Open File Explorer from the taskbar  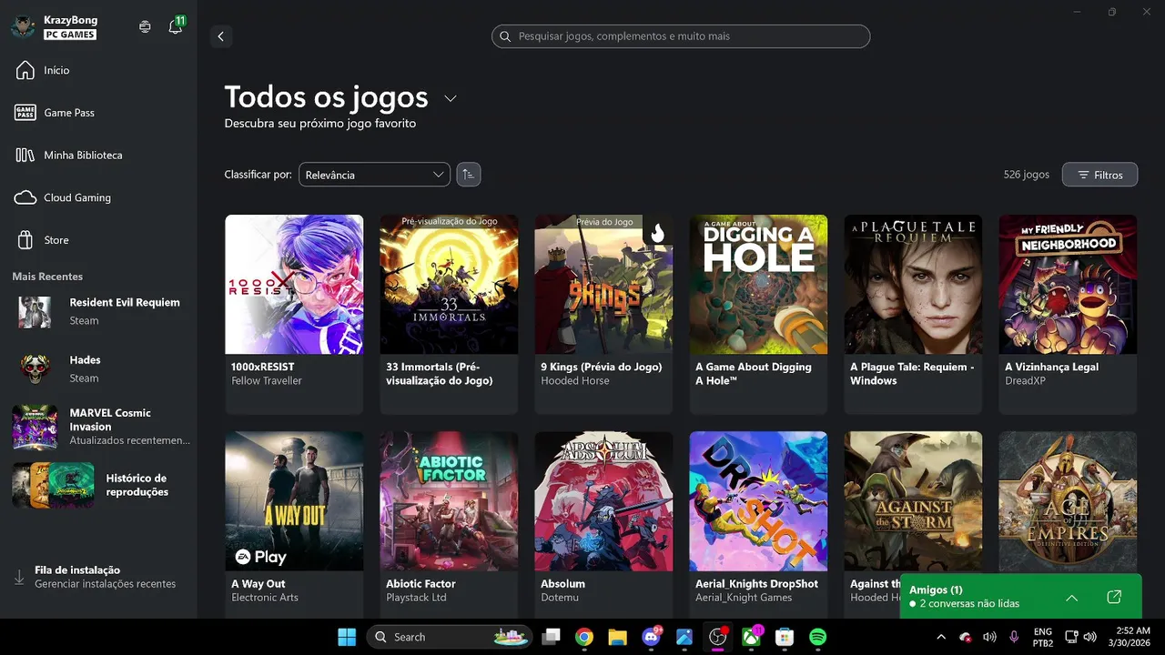pyautogui.click(x=618, y=637)
